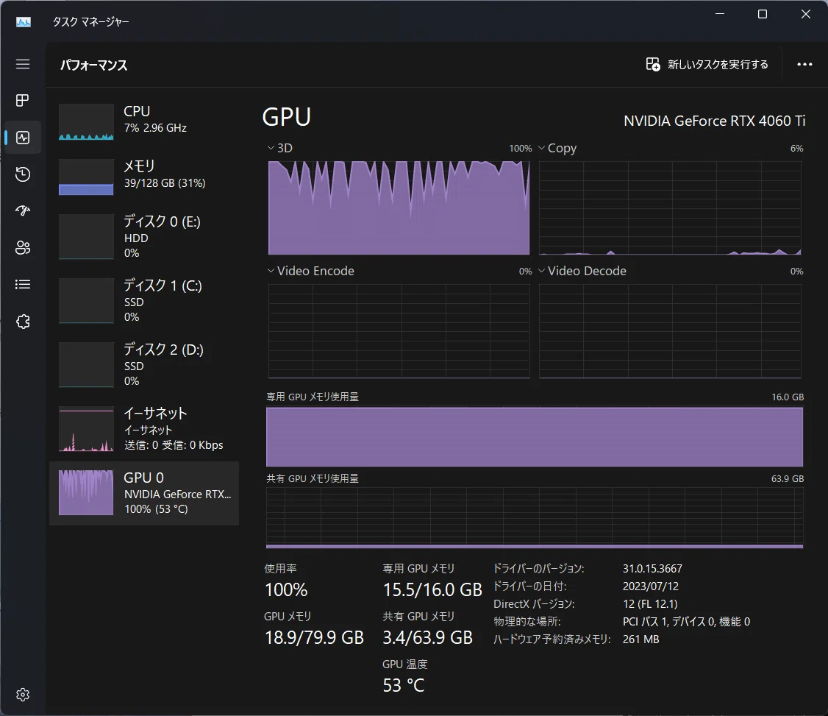Open the App history icon
The width and height of the screenshot is (828, 716).
point(23,174)
